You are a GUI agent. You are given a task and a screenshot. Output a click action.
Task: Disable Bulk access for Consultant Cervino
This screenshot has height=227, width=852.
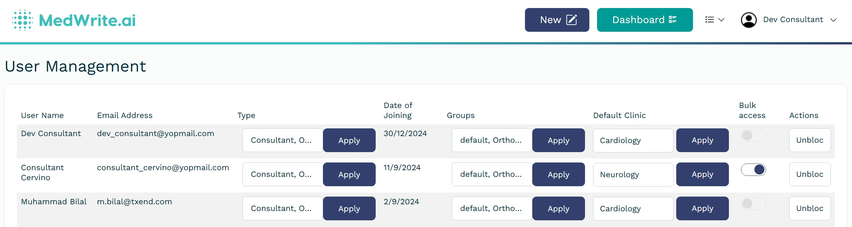(x=753, y=169)
